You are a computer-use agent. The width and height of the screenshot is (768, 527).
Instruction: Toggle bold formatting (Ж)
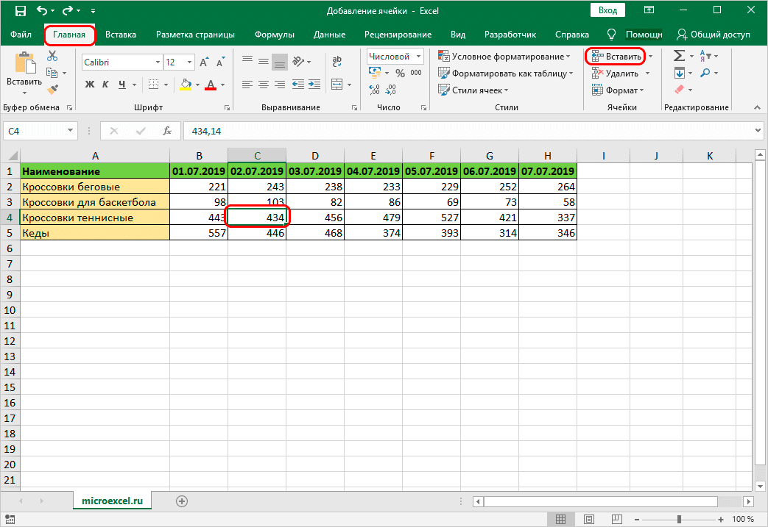point(90,84)
